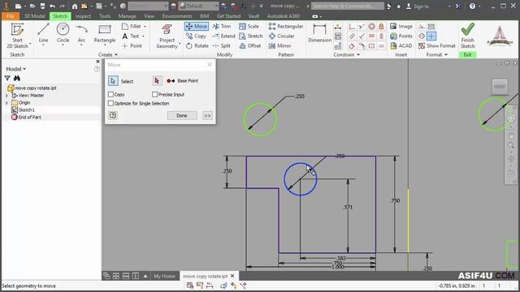Expand Move dialog with >> button
The height and width of the screenshot is (292, 520).
pyautogui.click(x=207, y=115)
